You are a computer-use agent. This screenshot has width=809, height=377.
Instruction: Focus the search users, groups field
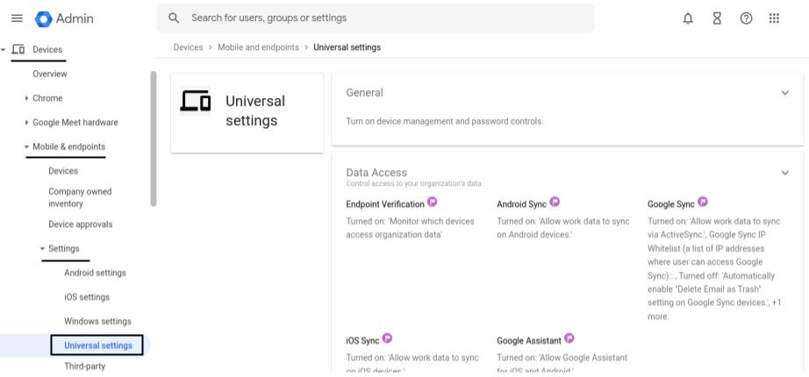tap(376, 18)
